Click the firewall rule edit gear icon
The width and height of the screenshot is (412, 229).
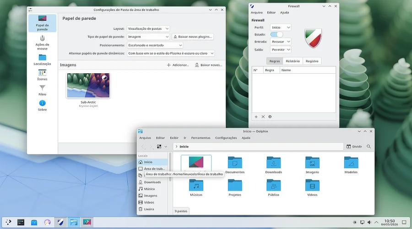(x=270, y=117)
